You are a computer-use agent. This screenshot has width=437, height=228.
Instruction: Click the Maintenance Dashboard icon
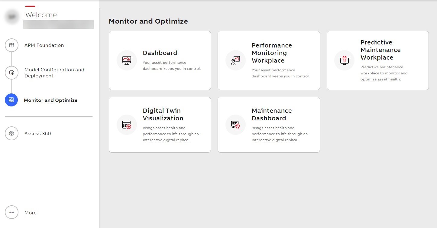[235, 125]
